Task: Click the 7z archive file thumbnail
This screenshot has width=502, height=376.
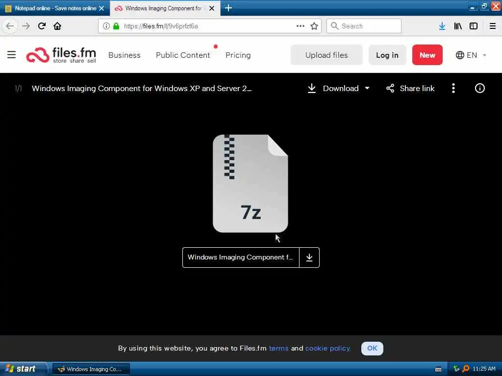Action: click(x=251, y=184)
